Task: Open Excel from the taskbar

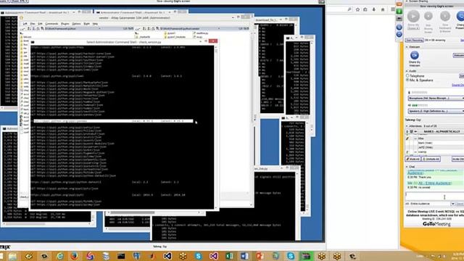Action: [229, 256]
